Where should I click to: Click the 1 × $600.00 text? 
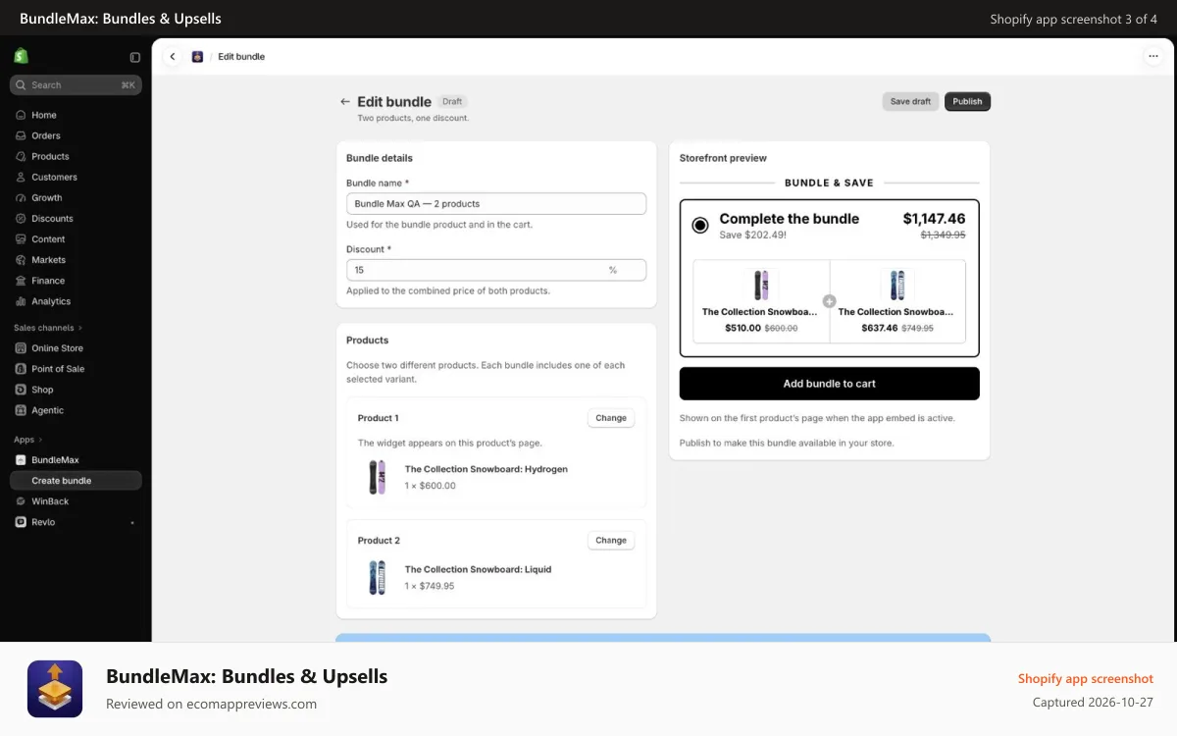point(431,486)
